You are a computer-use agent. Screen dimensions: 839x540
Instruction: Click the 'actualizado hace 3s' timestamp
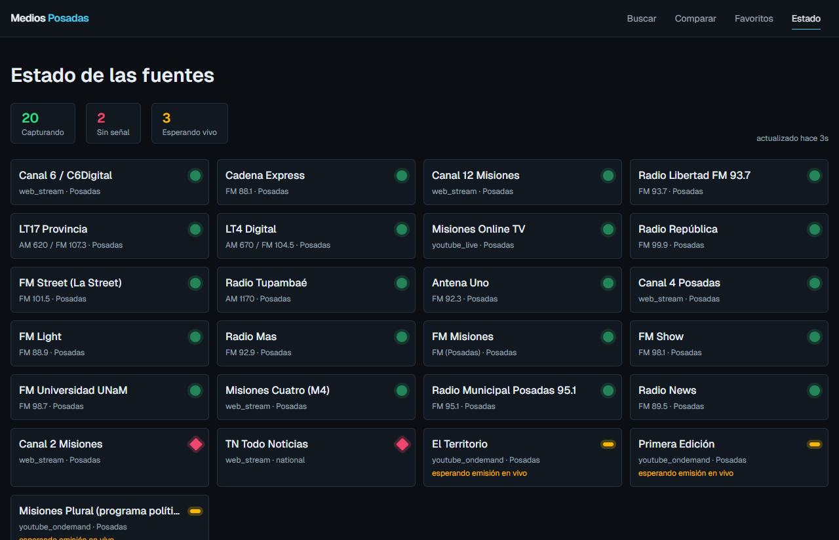(x=792, y=138)
